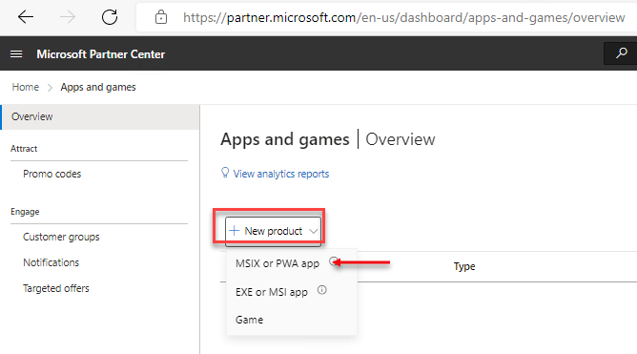The height and width of the screenshot is (354, 637).
Task: Choose Game from the dropdown
Action: [249, 320]
